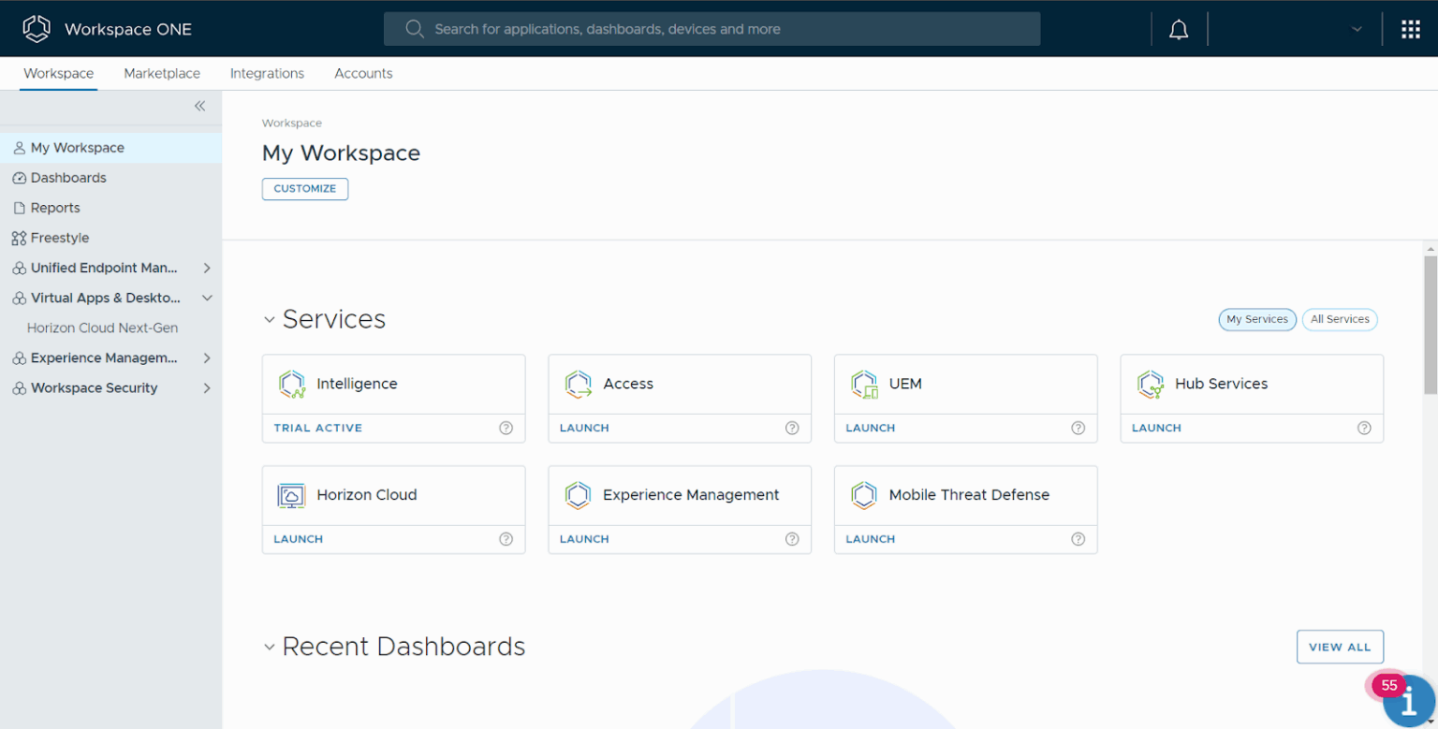
Task: Select Horizon Cloud Next-Gen in the sidebar
Action: click(x=102, y=328)
